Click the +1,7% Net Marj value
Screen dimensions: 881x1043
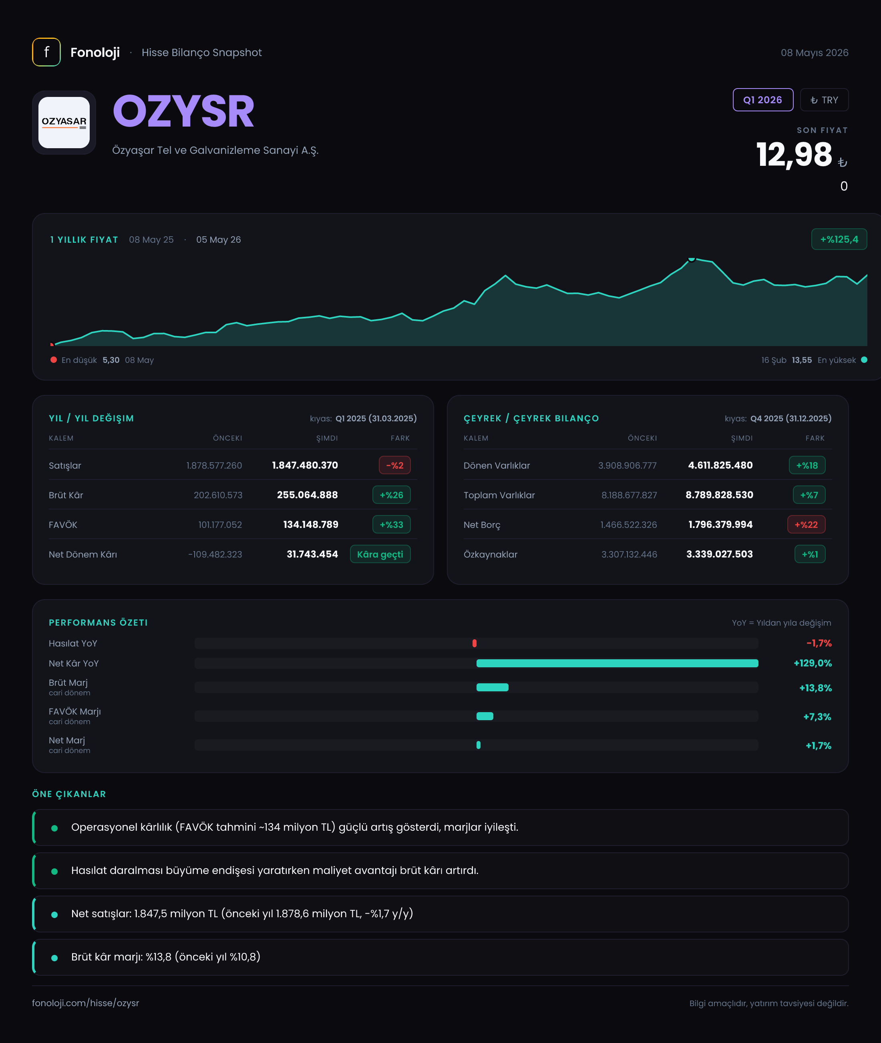tap(819, 746)
